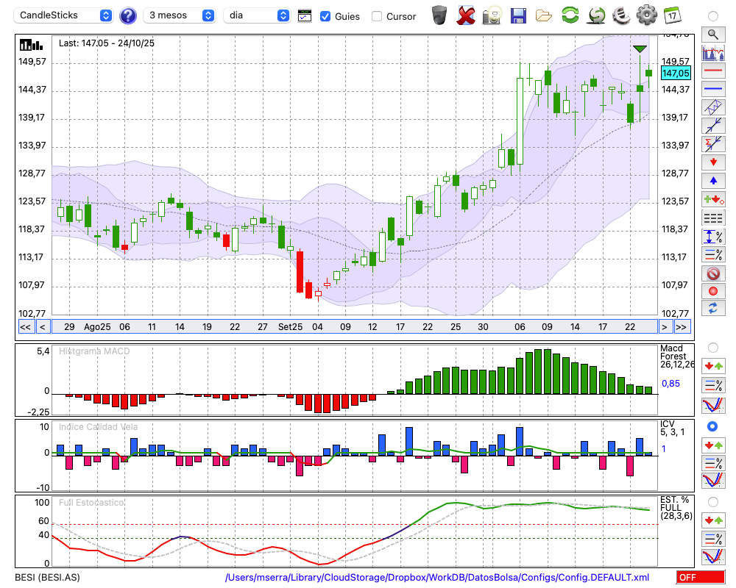Click the red down arrow marker tool
This screenshot has width=736, height=588.
[712, 162]
